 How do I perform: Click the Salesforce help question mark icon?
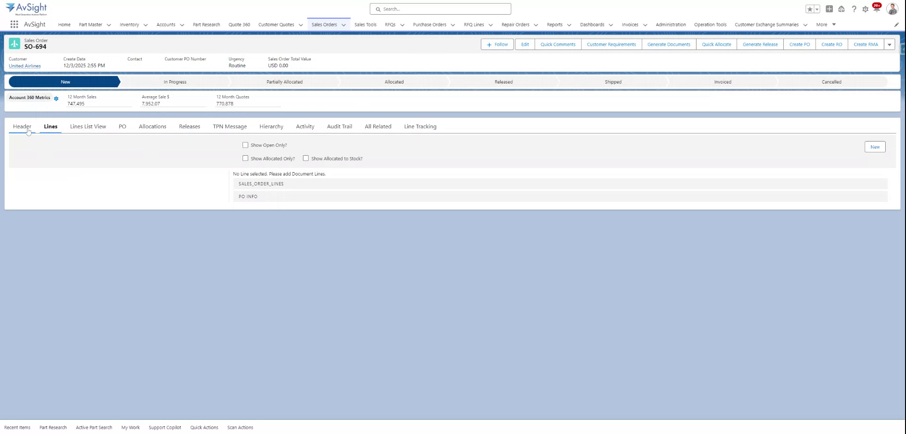854,8
